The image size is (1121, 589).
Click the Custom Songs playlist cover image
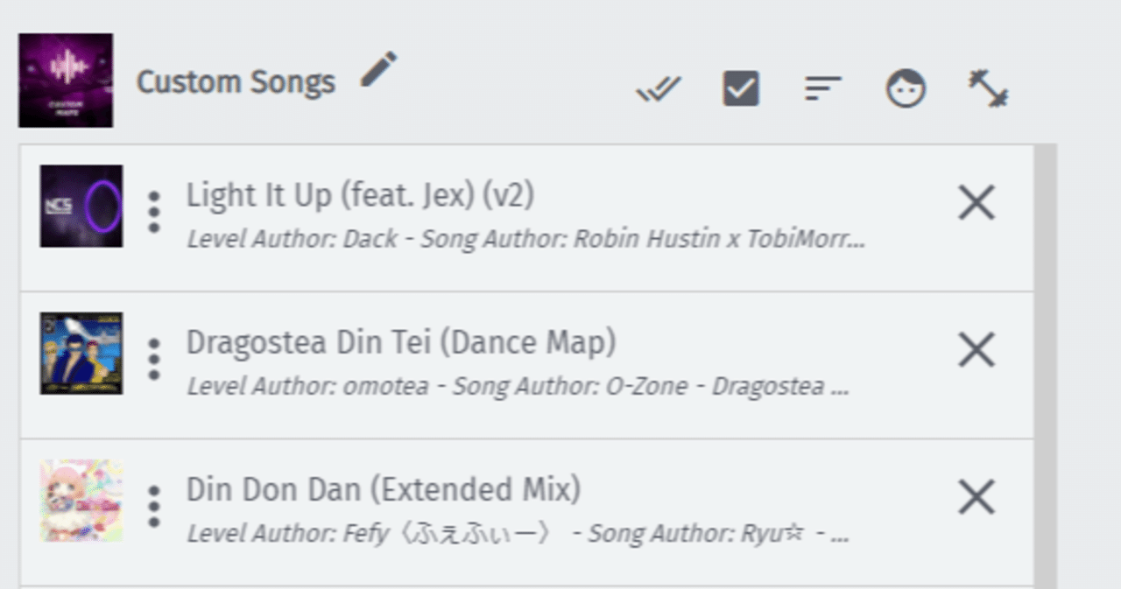(66, 81)
